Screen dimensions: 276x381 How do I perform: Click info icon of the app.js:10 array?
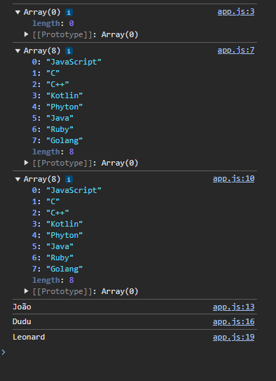[69, 180]
